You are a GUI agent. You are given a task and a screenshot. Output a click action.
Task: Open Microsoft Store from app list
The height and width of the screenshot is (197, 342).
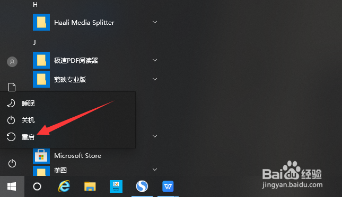[77, 156]
